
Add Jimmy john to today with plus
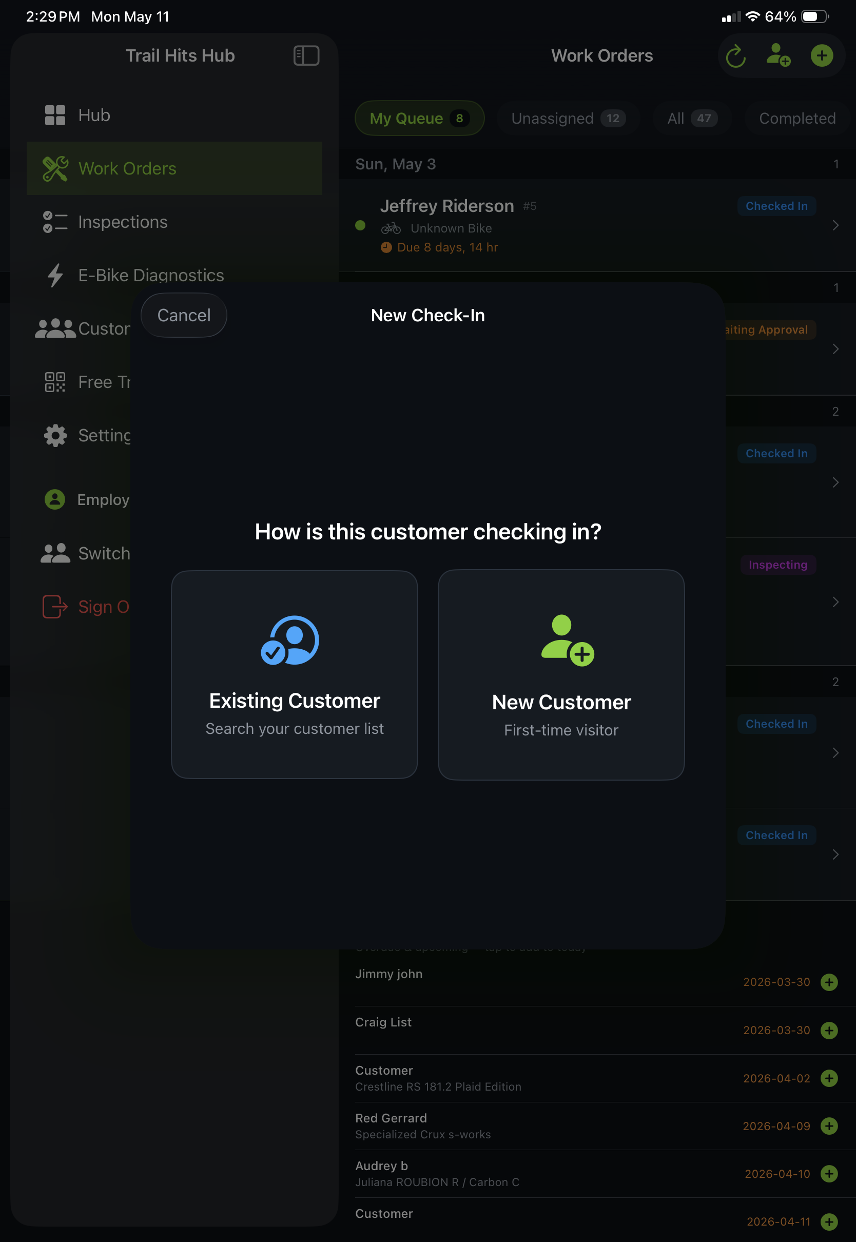tap(829, 982)
